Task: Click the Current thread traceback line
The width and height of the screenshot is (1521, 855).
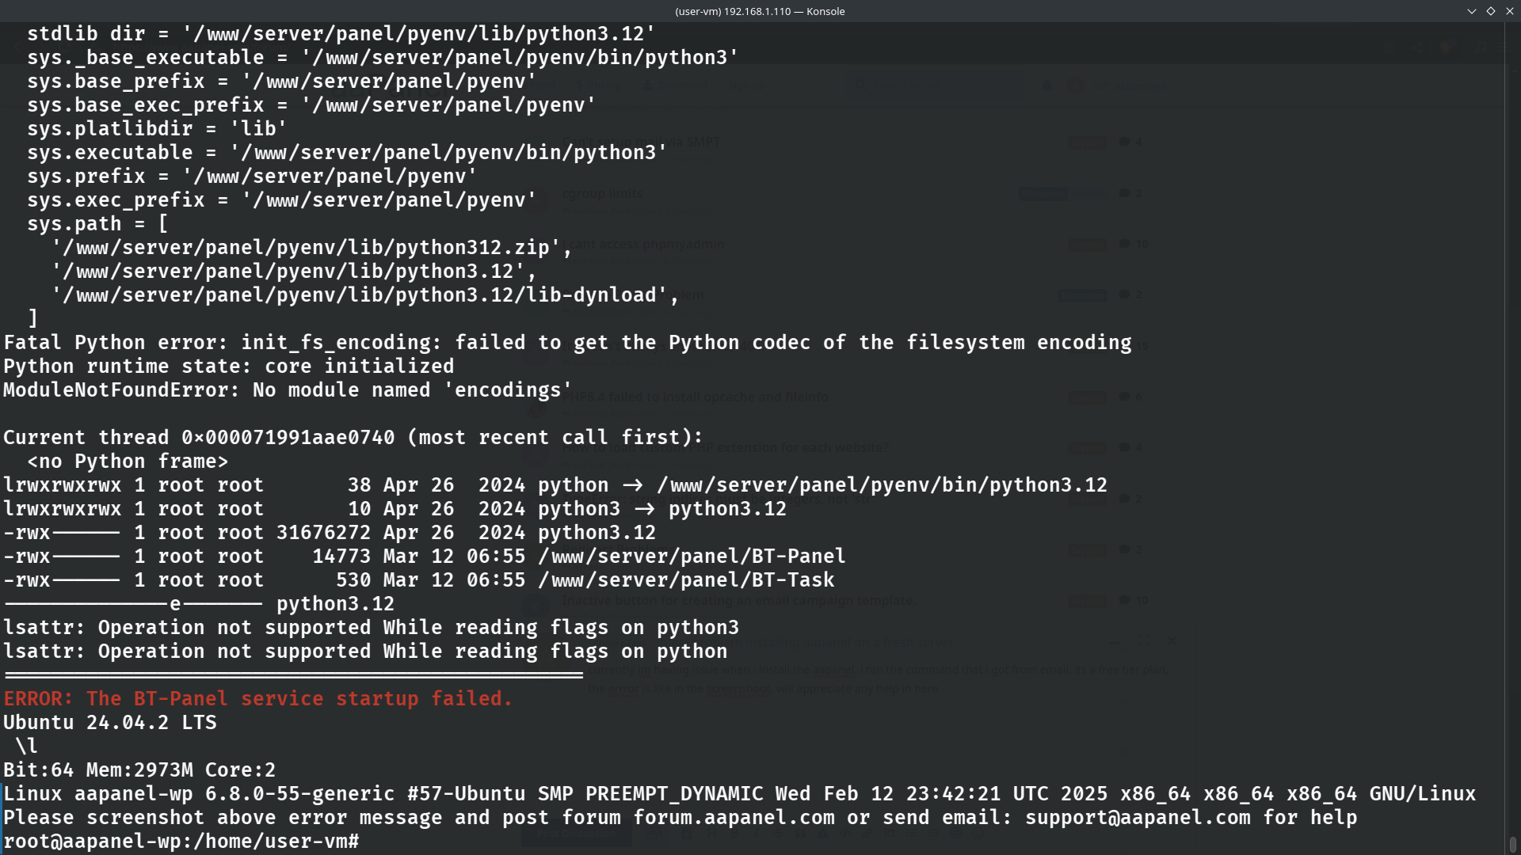Action: (x=353, y=438)
